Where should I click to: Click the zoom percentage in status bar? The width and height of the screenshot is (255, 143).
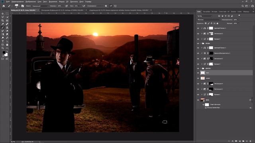[x=13, y=142]
